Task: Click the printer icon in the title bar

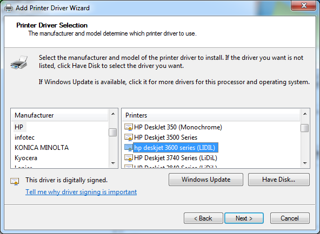Action: coord(9,8)
